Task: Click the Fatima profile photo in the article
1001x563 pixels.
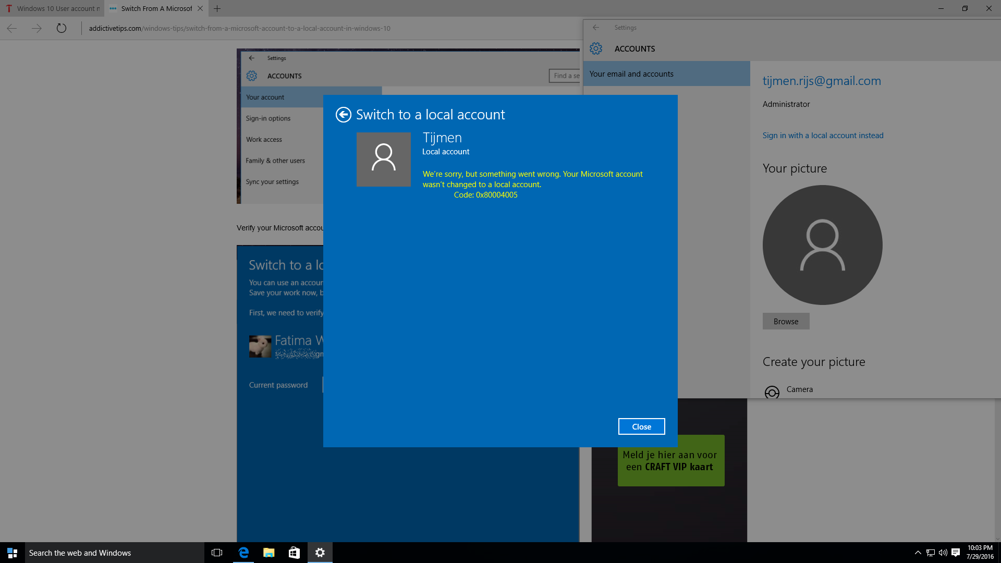Action: point(260,346)
